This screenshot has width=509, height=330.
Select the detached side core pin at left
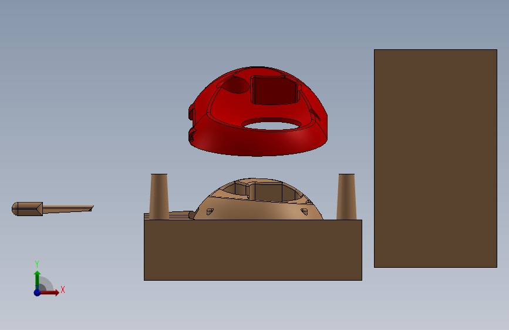[52, 208]
